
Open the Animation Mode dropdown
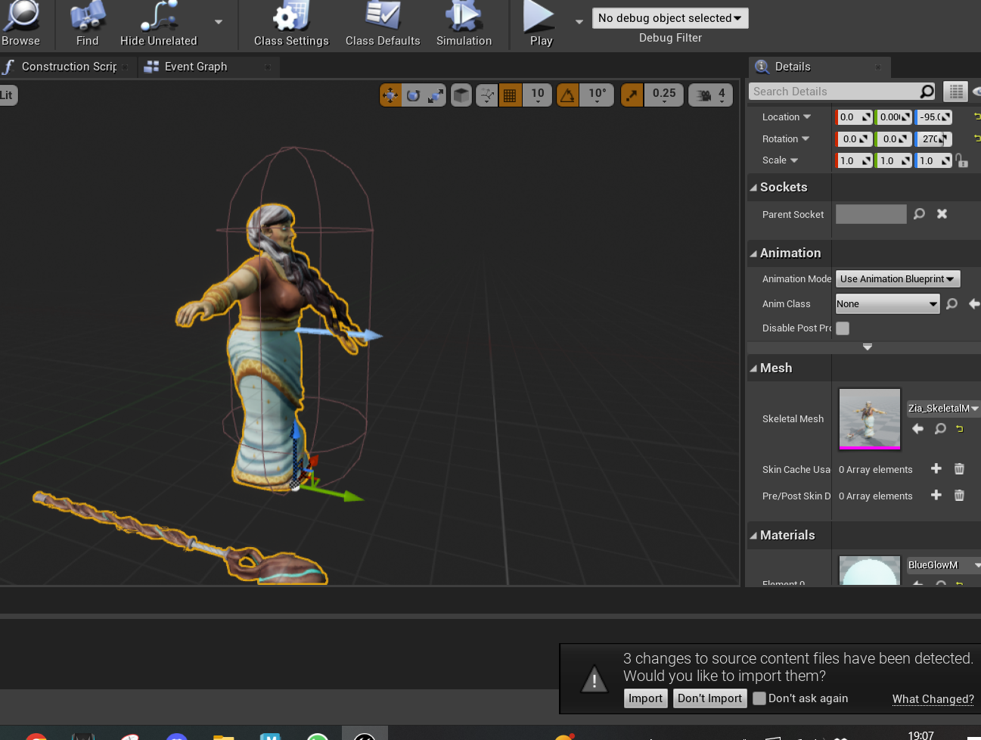click(x=897, y=279)
